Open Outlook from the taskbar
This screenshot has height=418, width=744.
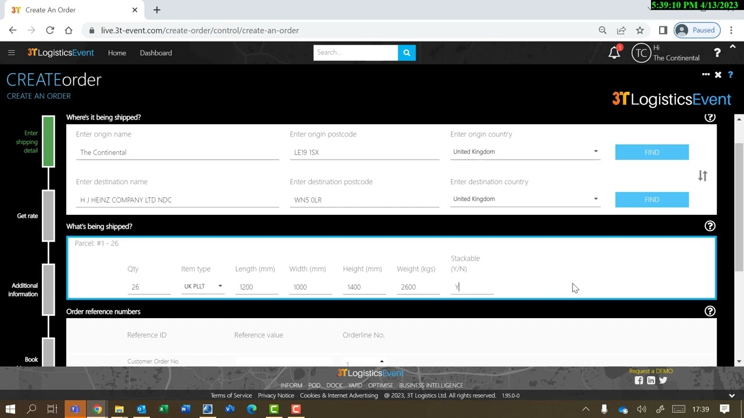pyautogui.click(x=141, y=409)
